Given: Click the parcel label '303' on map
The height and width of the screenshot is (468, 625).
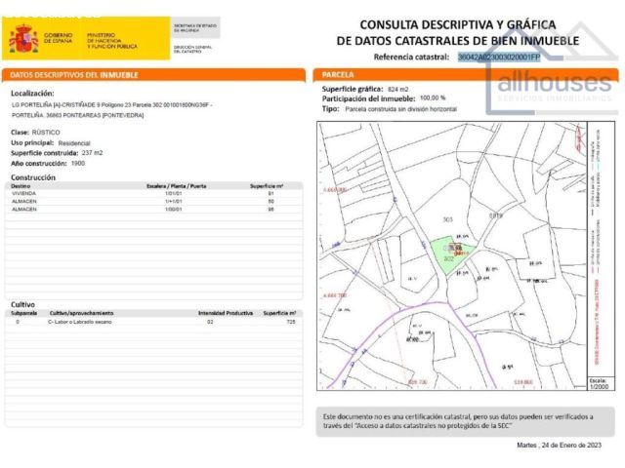Looking at the screenshot, I should point(447,219).
